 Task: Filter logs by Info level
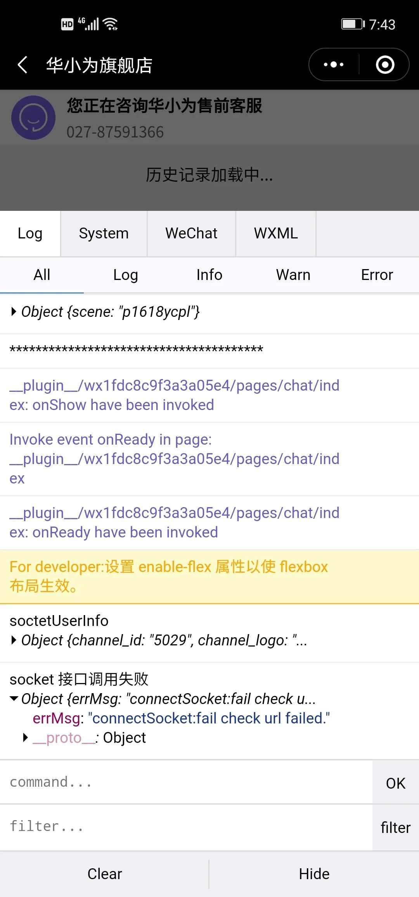209,275
